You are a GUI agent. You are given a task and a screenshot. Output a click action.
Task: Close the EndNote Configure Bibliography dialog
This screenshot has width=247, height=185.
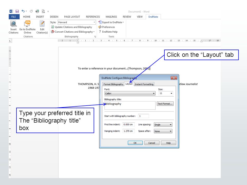click(174, 78)
